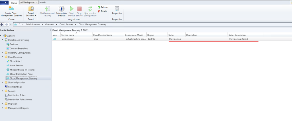The height and width of the screenshot is (121, 292).
Task: Expand the Site Configuration folder
Action: [x=2, y=82]
